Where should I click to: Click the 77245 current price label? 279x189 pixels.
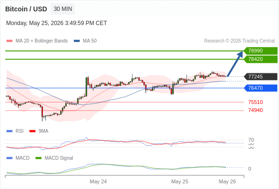point(261,77)
